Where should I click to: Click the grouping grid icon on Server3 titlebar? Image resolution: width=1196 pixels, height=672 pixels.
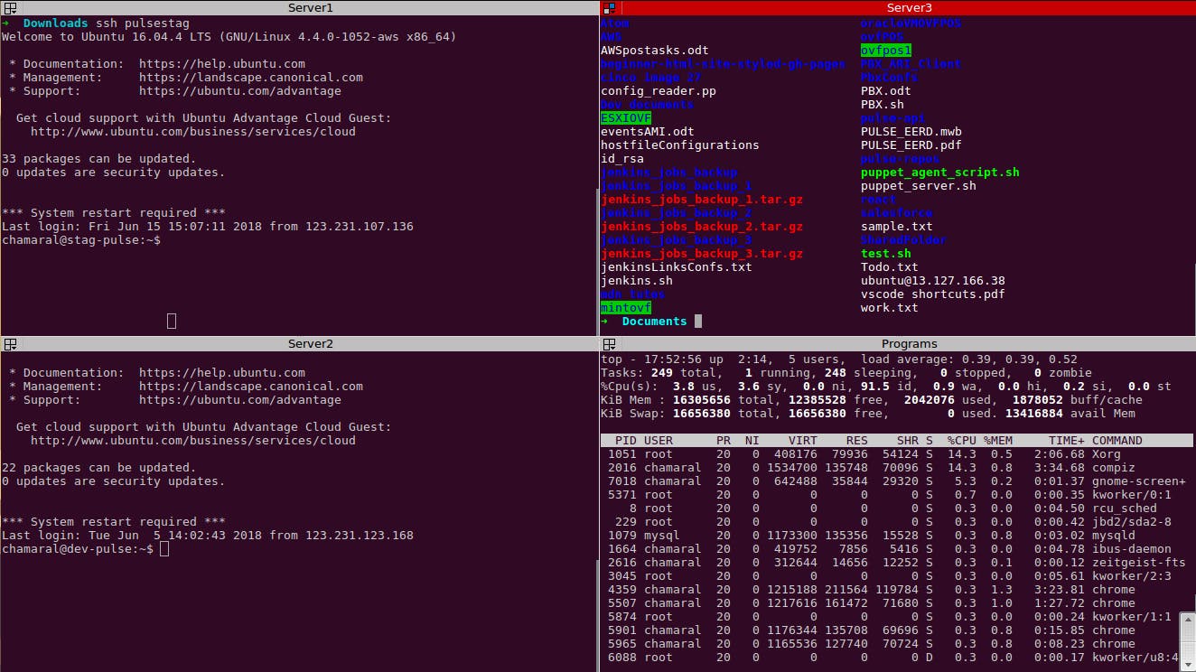609,7
